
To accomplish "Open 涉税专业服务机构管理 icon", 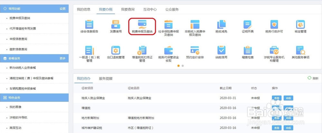I will (274, 50).
